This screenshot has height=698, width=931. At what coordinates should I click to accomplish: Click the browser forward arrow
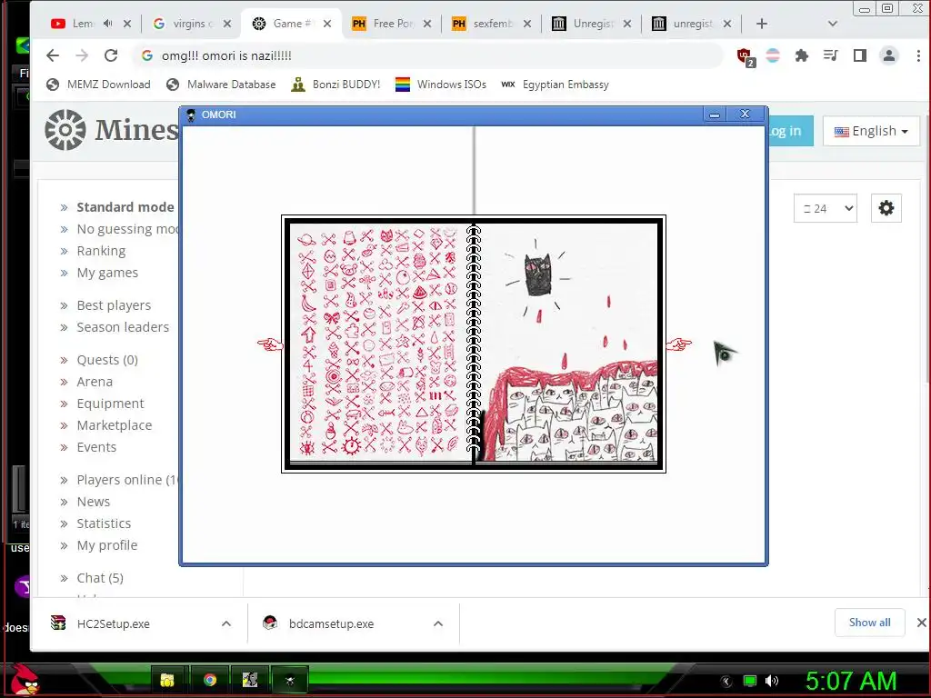point(82,55)
